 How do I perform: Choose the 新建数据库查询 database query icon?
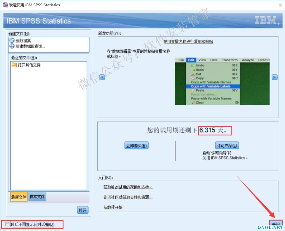tap(12, 46)
